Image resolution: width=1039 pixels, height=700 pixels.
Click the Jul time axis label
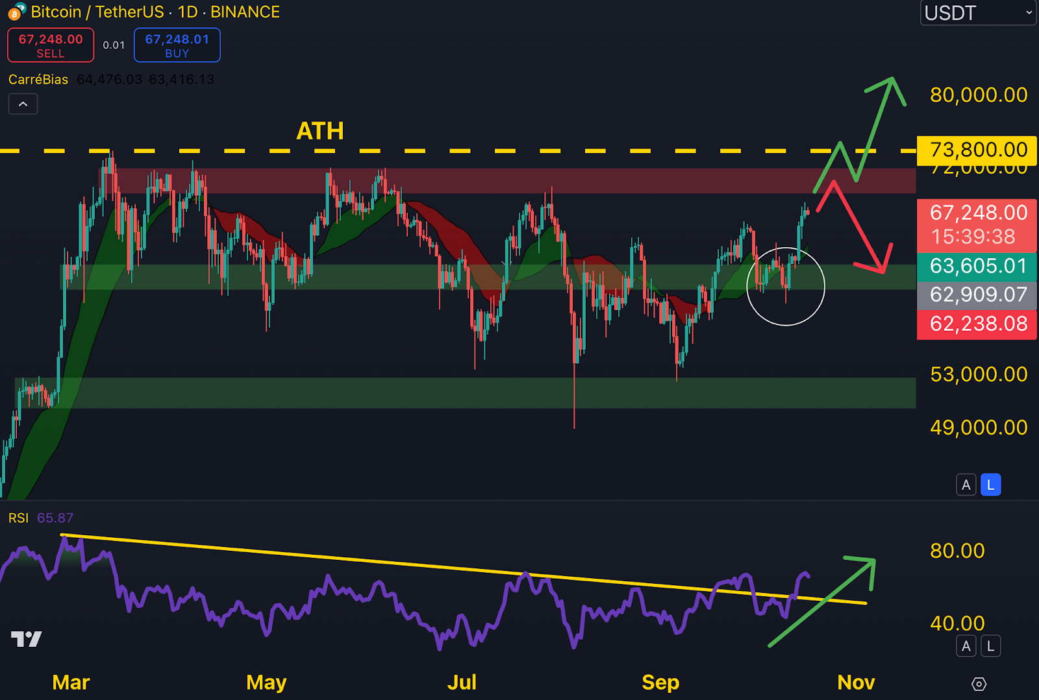(x=462, y=682)
